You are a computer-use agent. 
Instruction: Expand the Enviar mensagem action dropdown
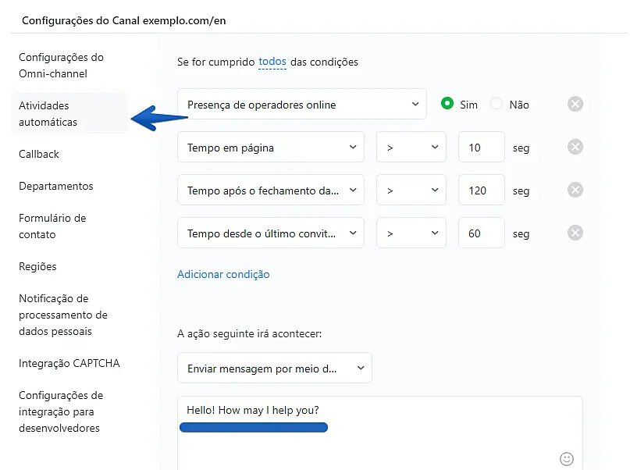[274, 369]
